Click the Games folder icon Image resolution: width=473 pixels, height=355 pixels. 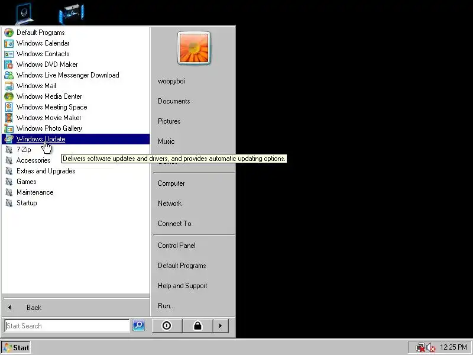click(9, 182)
